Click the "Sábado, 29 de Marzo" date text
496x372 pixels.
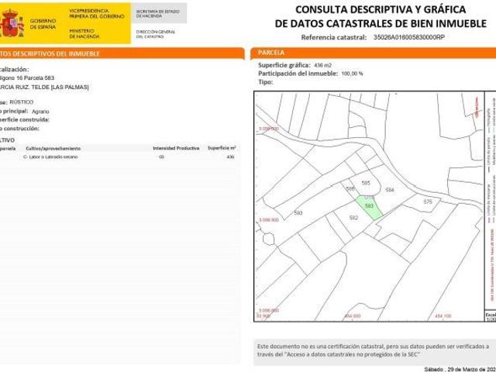pyautogui.click(x=460, y=369)
